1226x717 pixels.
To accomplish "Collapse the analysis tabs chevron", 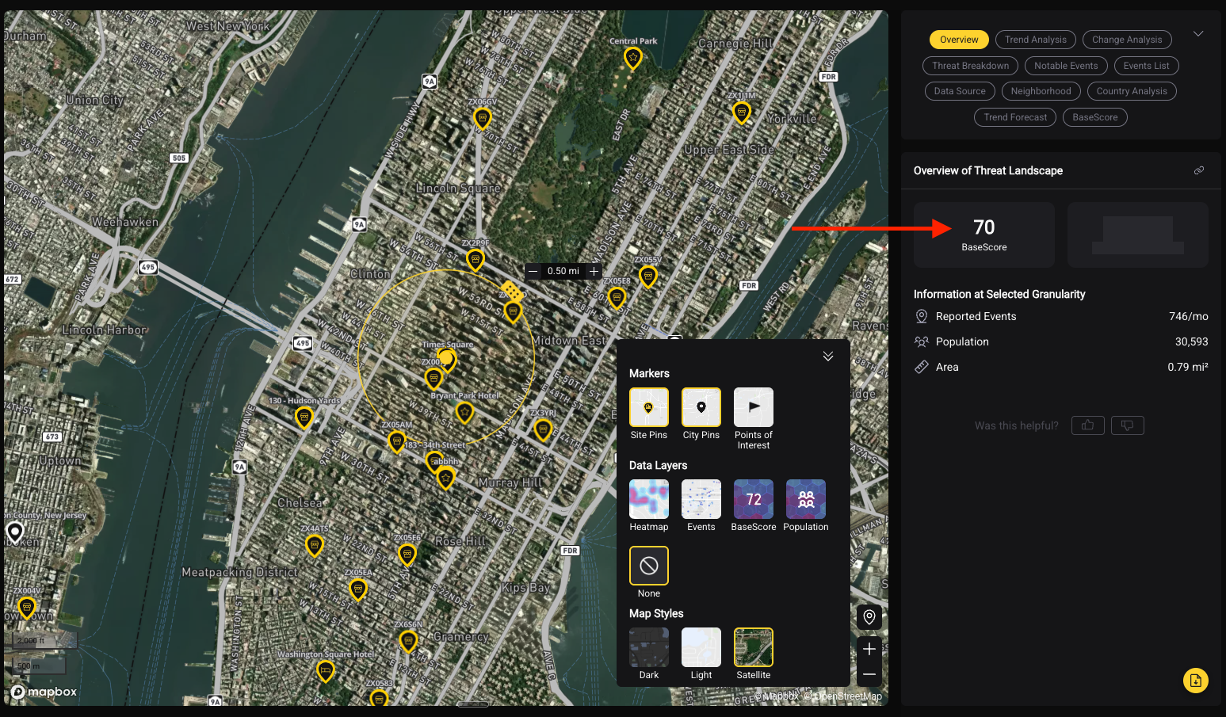I will point(1198,34).
